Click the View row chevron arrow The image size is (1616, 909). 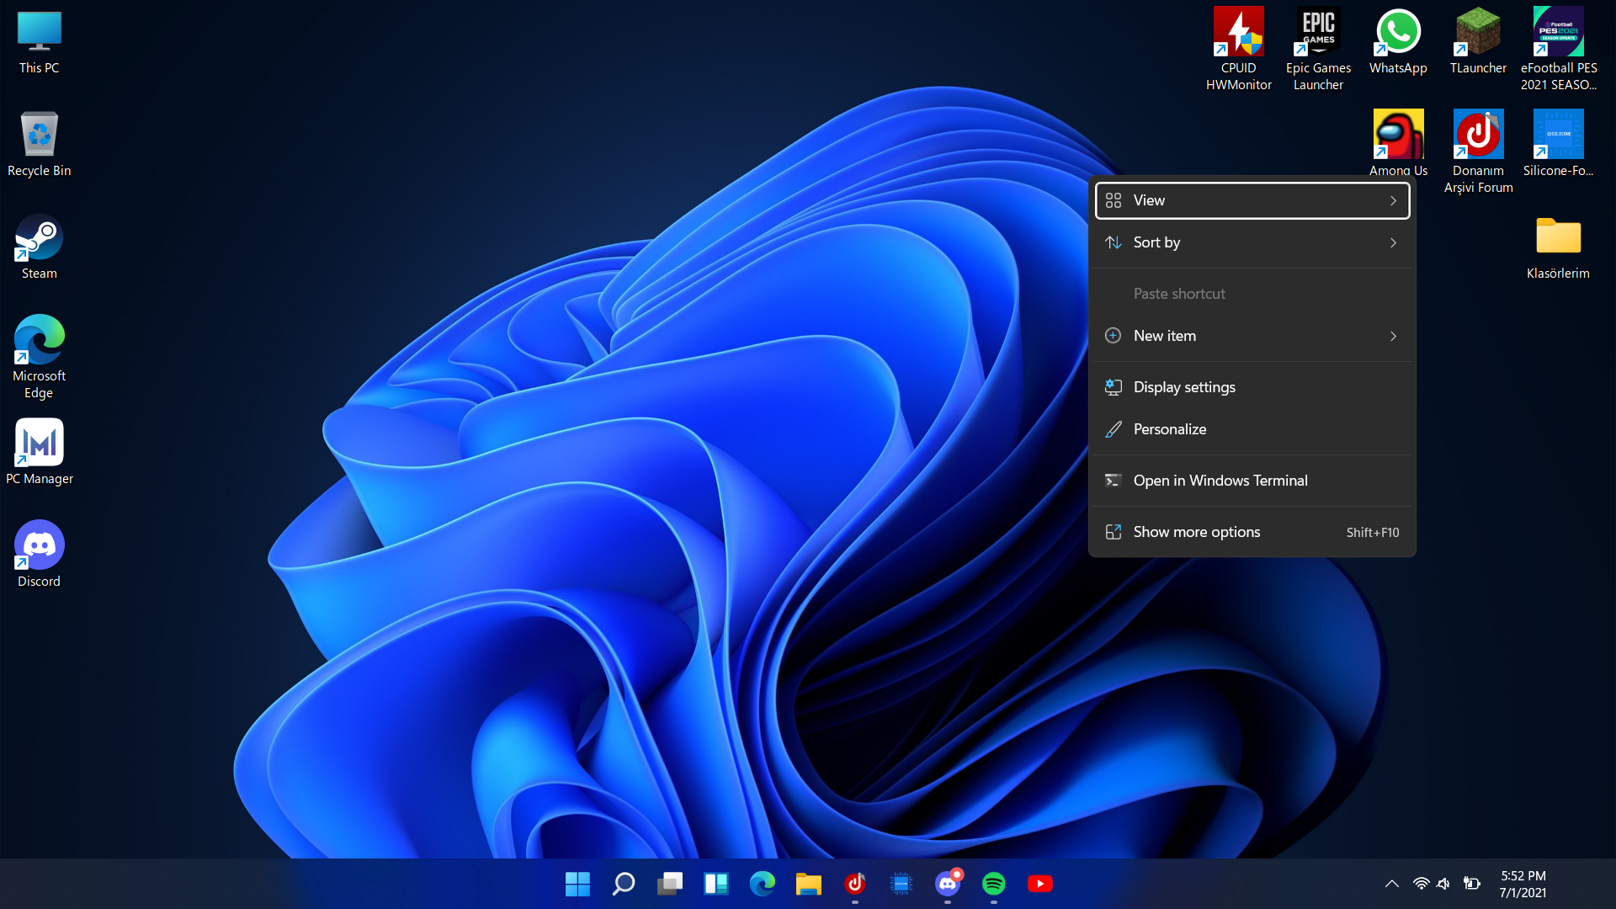[1394, 200]
